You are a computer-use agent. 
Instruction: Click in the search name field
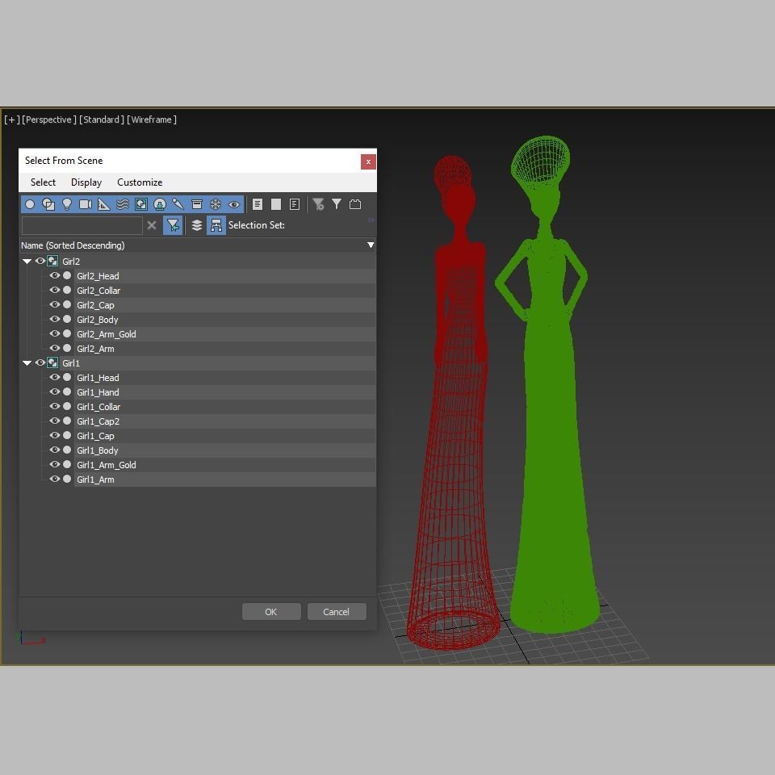point(82,225)
